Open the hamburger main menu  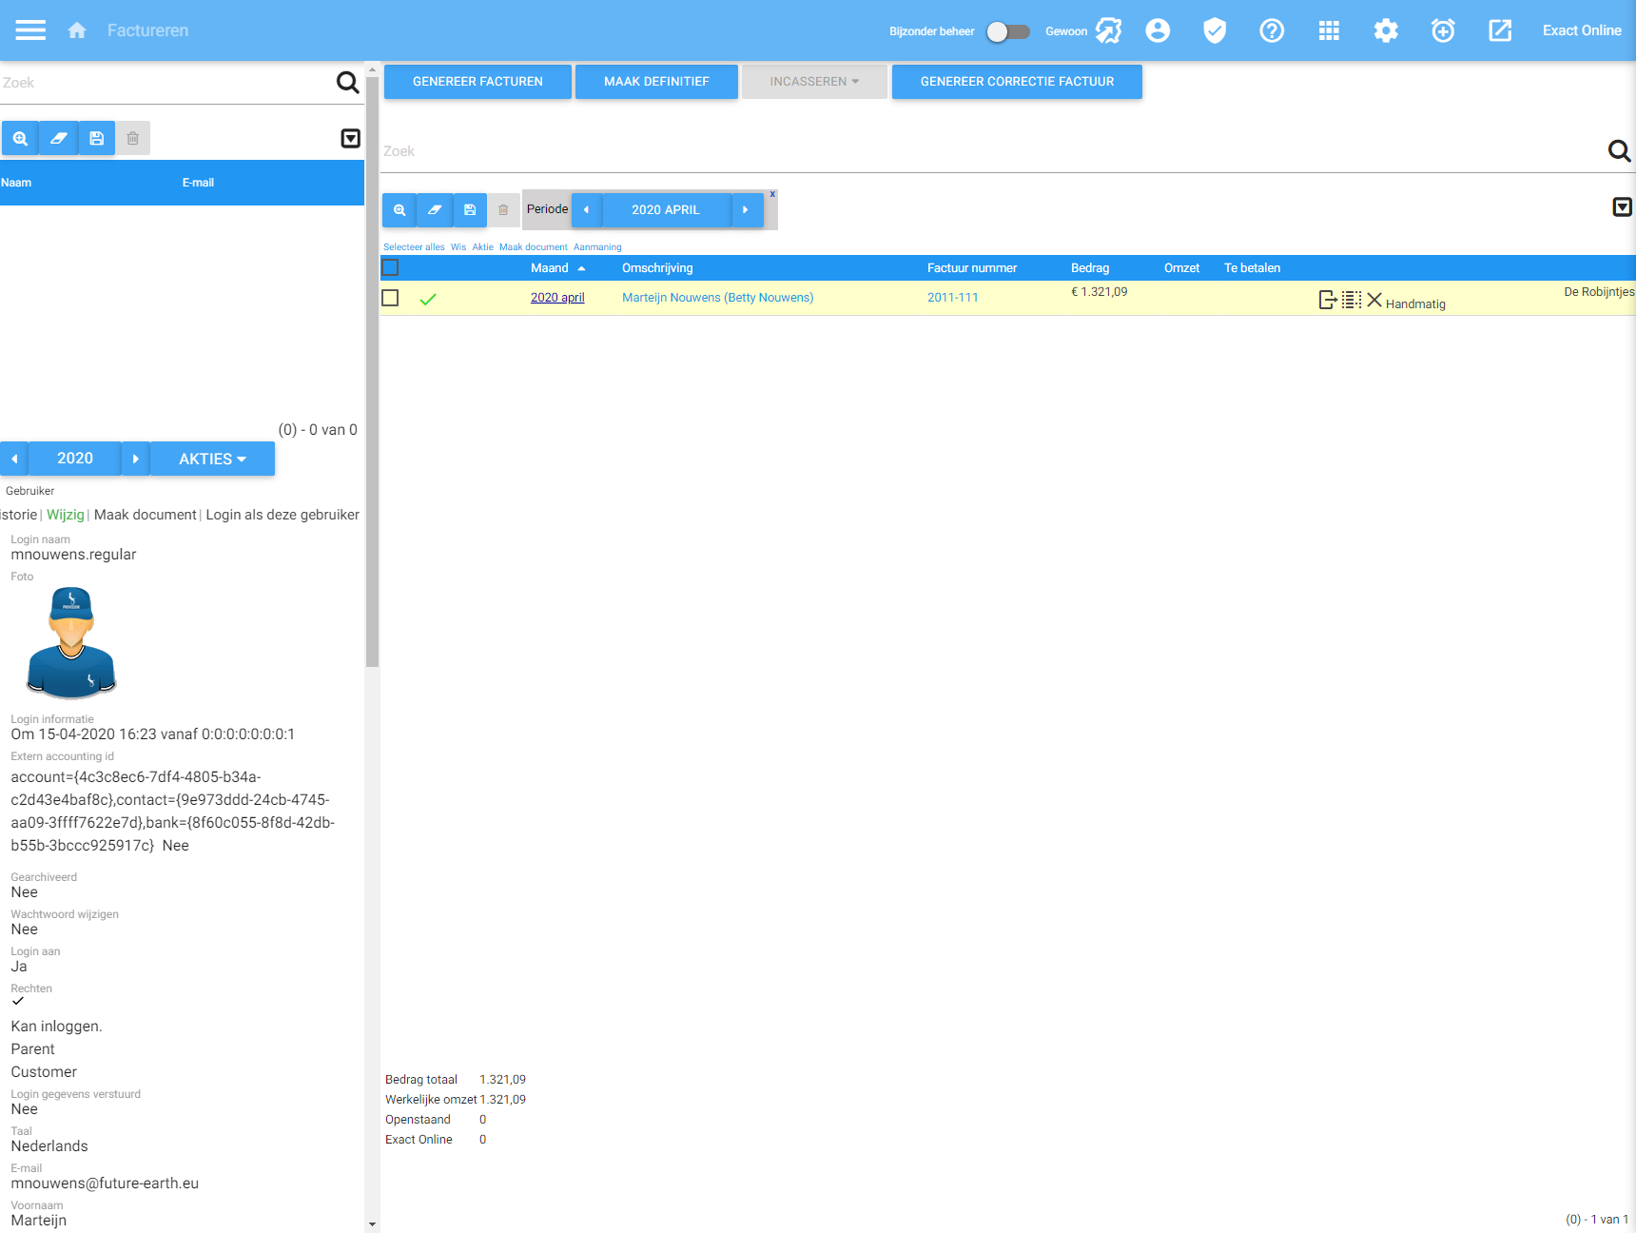[30, 30]
